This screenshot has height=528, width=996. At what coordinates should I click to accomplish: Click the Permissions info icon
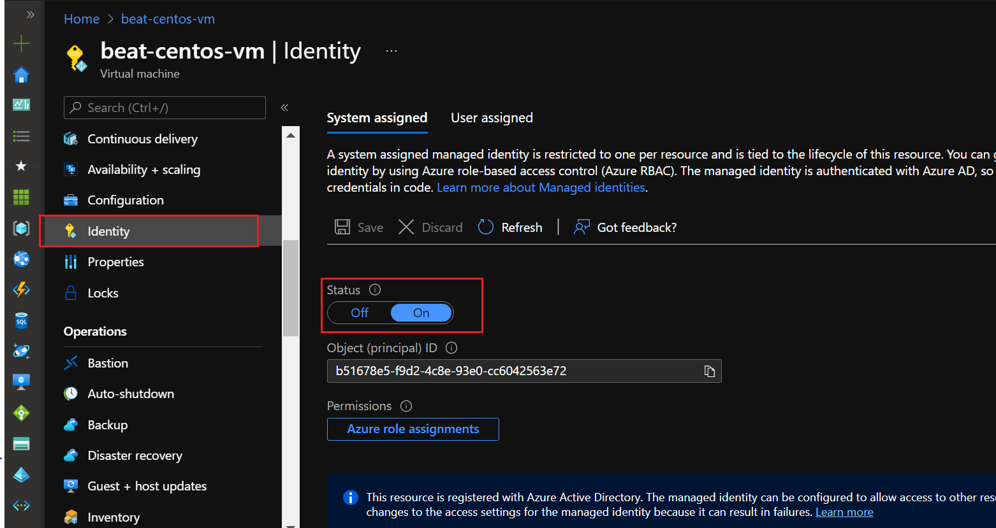(x=406, y=406)
